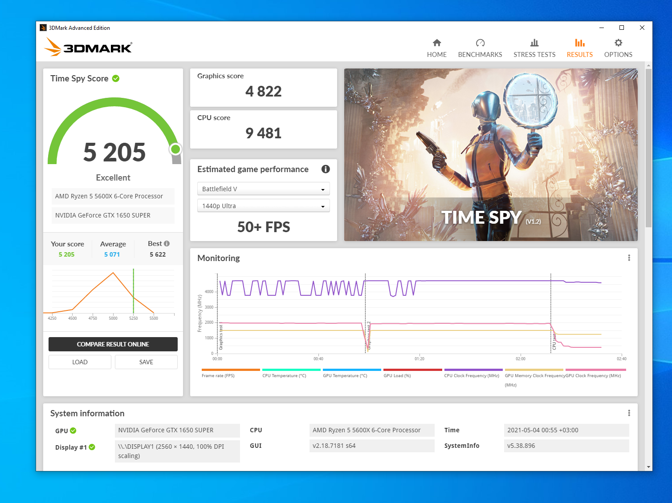Click the Home house icon
This screenshot has width=672, height=503.
(x=437, y=43)
